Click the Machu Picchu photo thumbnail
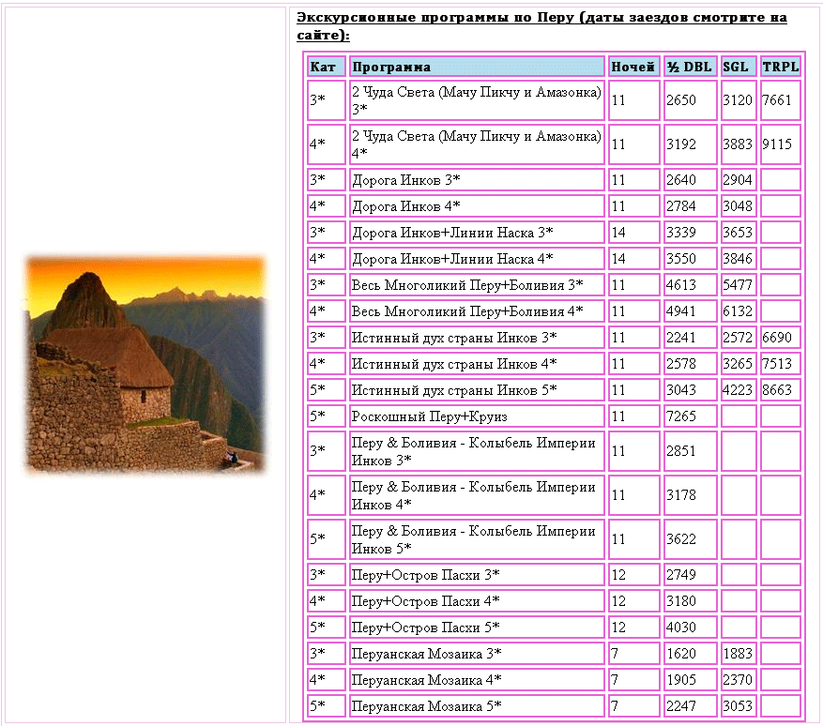 tap(145, 363)
